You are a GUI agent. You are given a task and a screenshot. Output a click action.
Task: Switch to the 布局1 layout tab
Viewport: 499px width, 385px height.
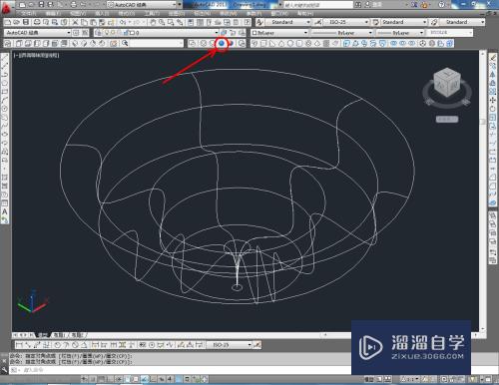59,335
